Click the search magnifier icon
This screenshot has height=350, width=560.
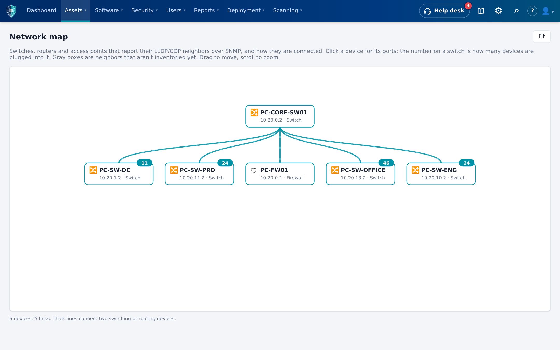[516, 11]
